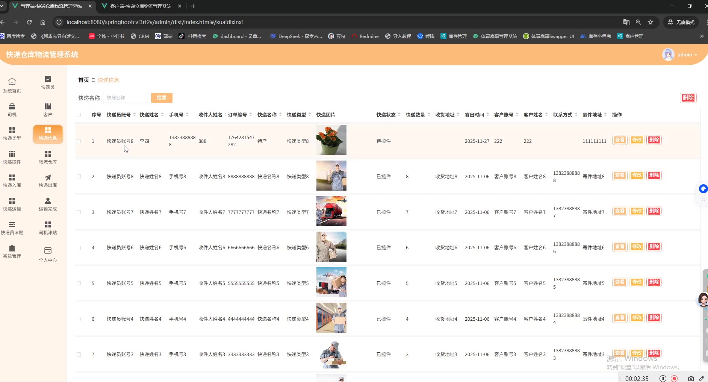Check the row for 快递名称4

coord(79,319)
